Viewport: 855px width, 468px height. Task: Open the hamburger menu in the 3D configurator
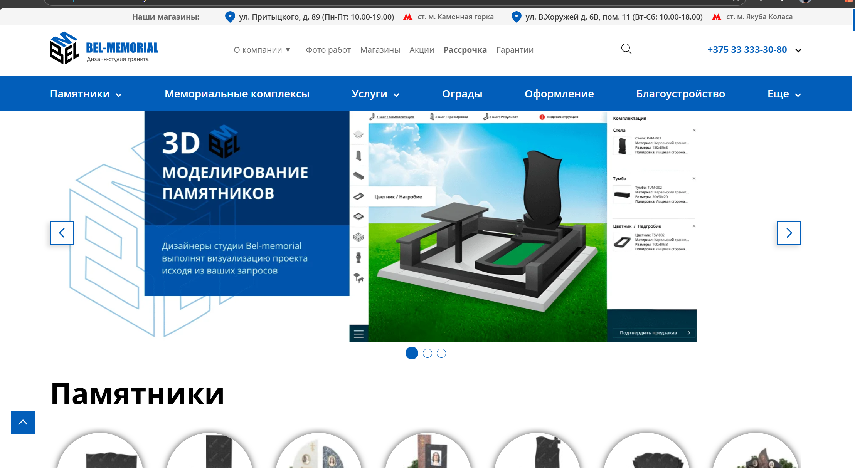[x=358, y=334]
